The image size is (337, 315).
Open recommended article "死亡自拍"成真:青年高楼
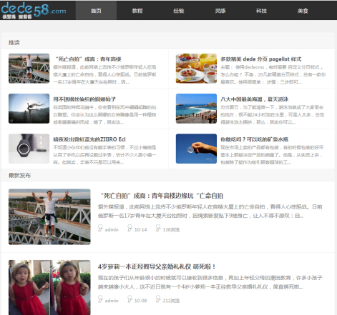(x=88, y=59)
